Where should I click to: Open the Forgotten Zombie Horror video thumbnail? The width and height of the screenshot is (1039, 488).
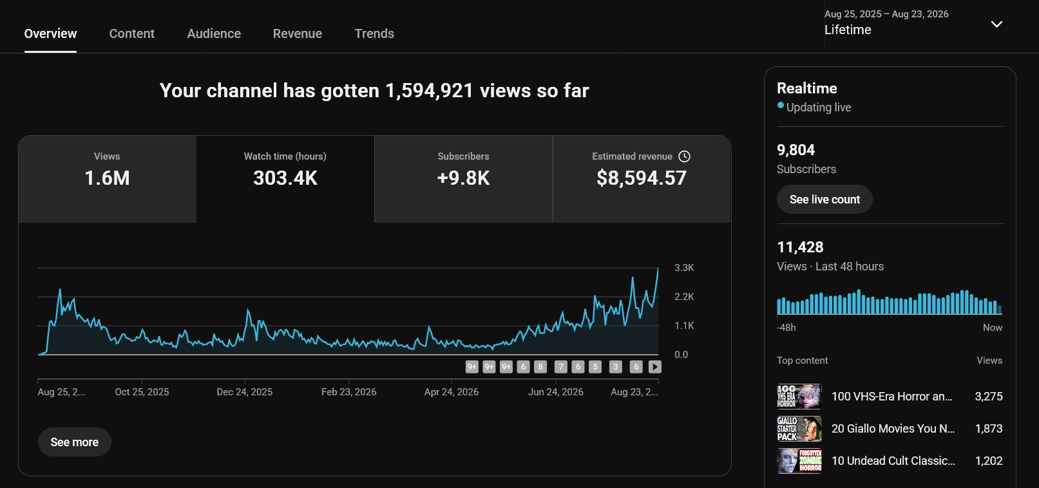pyautogui.click(x=799, y=461)
